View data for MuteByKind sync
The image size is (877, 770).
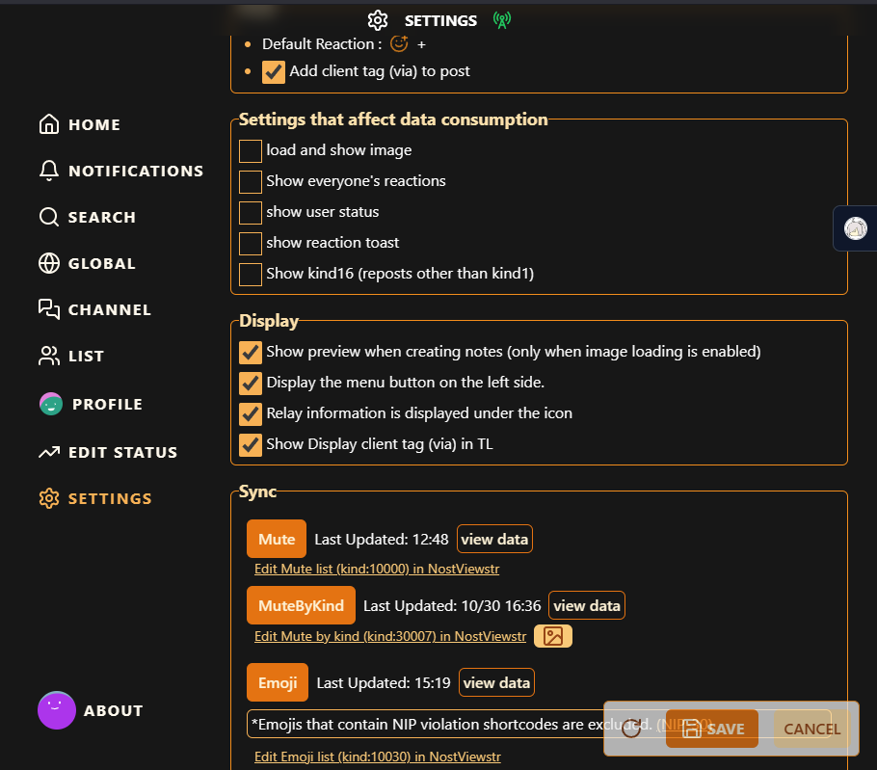point(587,605)
